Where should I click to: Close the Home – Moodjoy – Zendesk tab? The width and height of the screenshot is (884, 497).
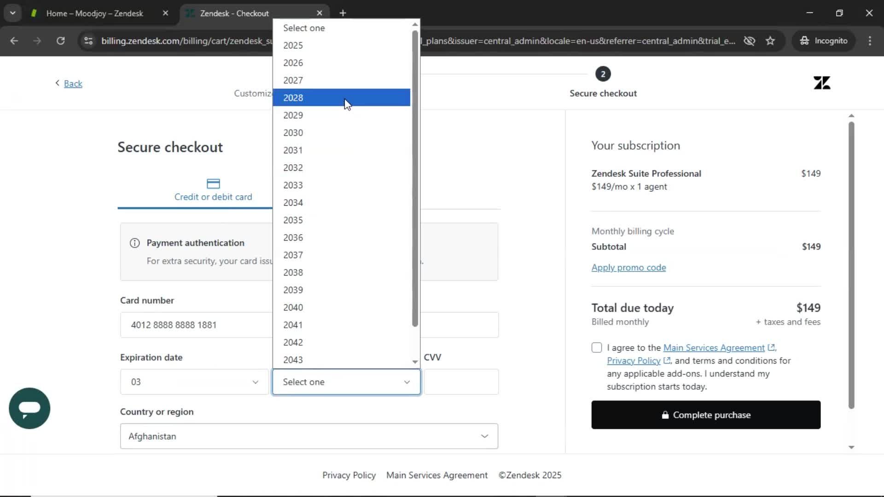click(165, 13)
